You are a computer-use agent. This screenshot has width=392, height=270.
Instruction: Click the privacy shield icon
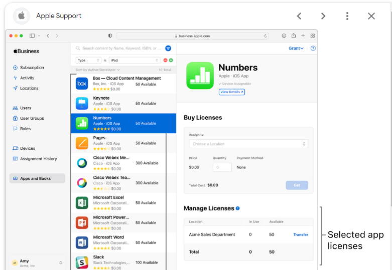(110, 36)
